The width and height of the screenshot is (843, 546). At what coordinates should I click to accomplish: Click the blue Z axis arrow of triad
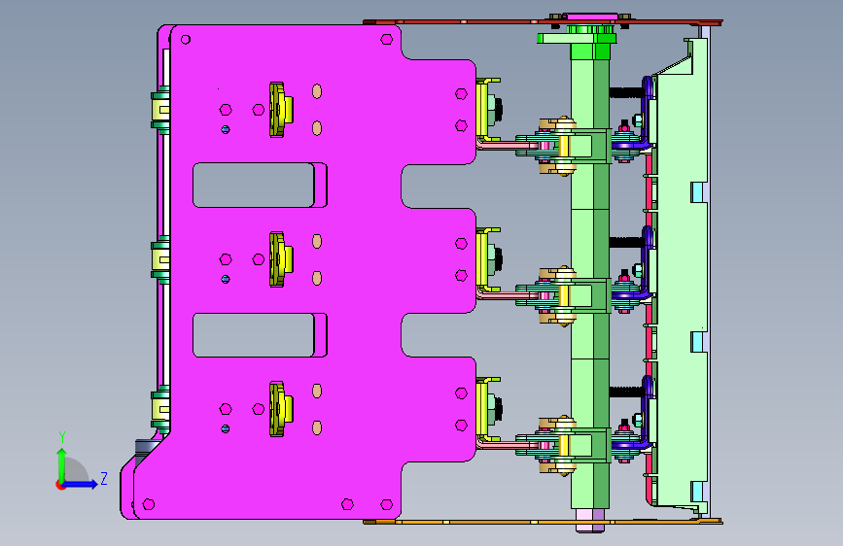(x=81, y=484)
